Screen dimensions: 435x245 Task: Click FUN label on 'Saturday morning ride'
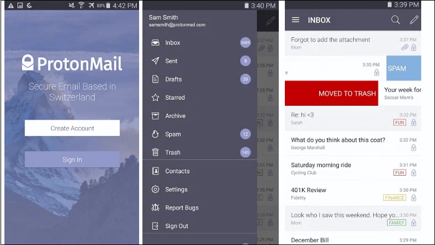click(x=400, y=172)
